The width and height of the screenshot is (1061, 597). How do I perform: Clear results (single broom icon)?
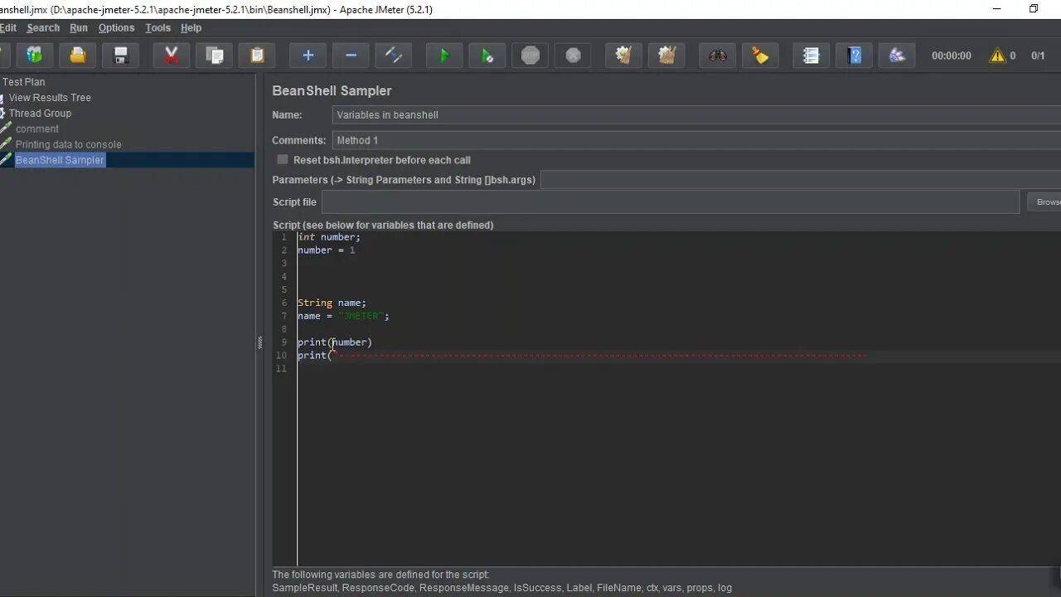tap(623, 56)
